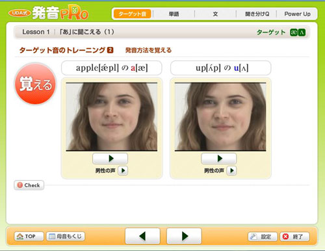The height and width of the screenshot is (251, 325).
Task: Open the 母音もくじ vowel index
Action: 66,236
